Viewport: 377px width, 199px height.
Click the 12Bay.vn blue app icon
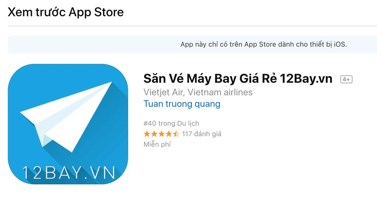pos(68,124)
